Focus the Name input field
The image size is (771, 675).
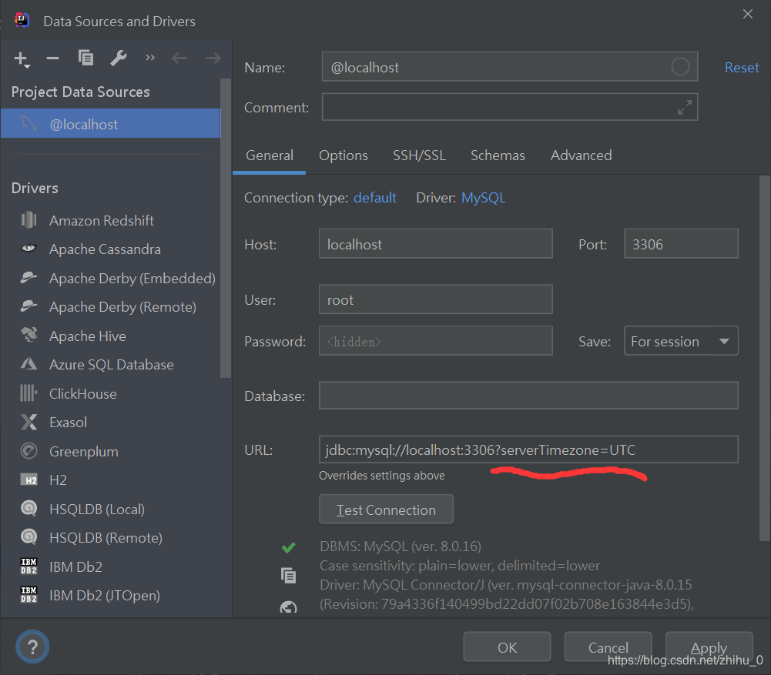pos(509,66)
